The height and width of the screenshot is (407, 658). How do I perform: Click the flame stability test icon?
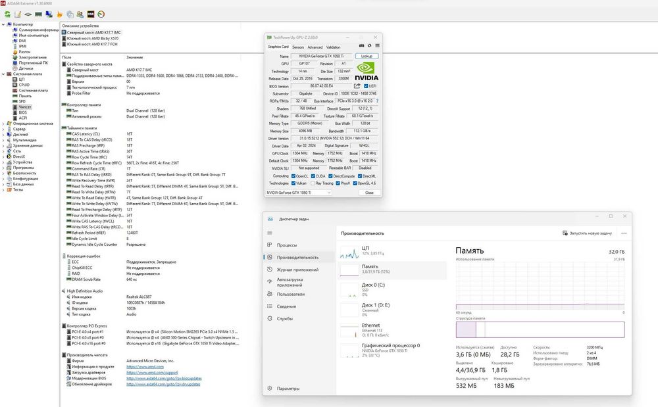coord(60,14)
